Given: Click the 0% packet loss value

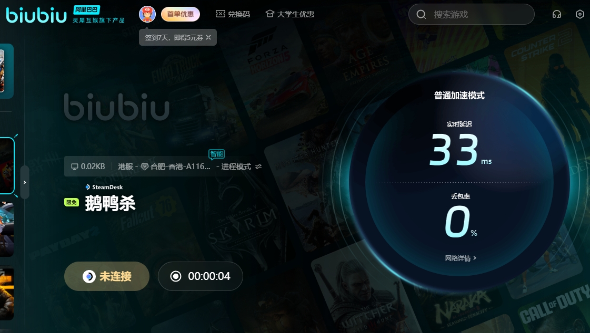Looking at the screenshot, I should pos(461,222).
